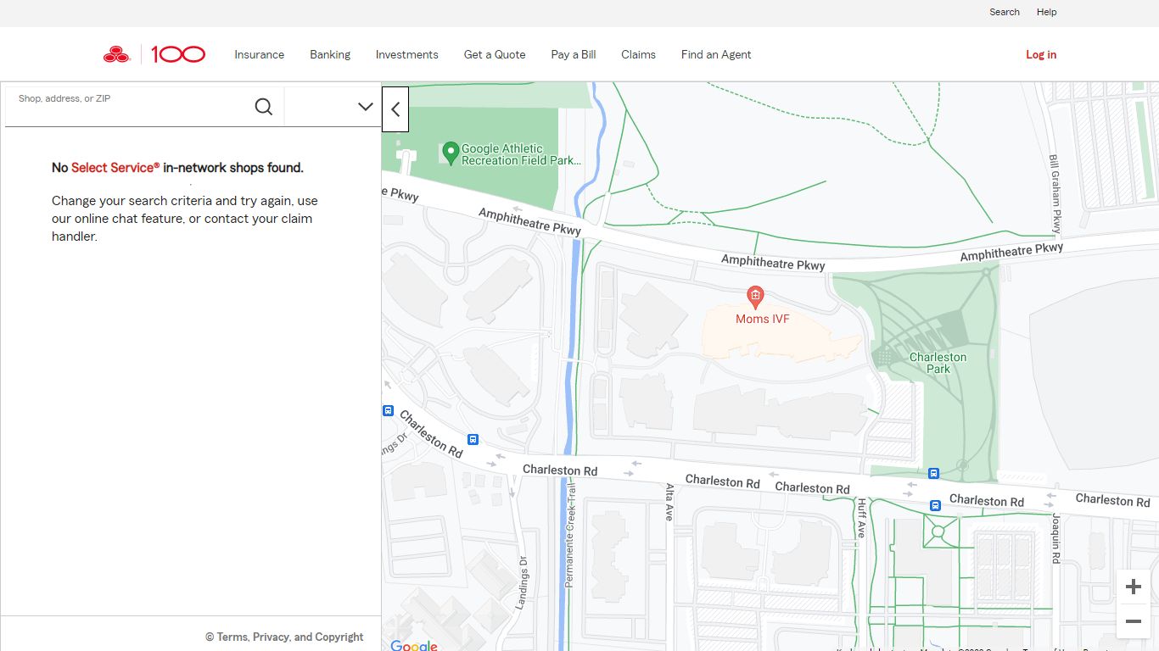Viewport: 1159px width, 651px height.
Task: Open the Insurance menu
Action: coord(260,54)
